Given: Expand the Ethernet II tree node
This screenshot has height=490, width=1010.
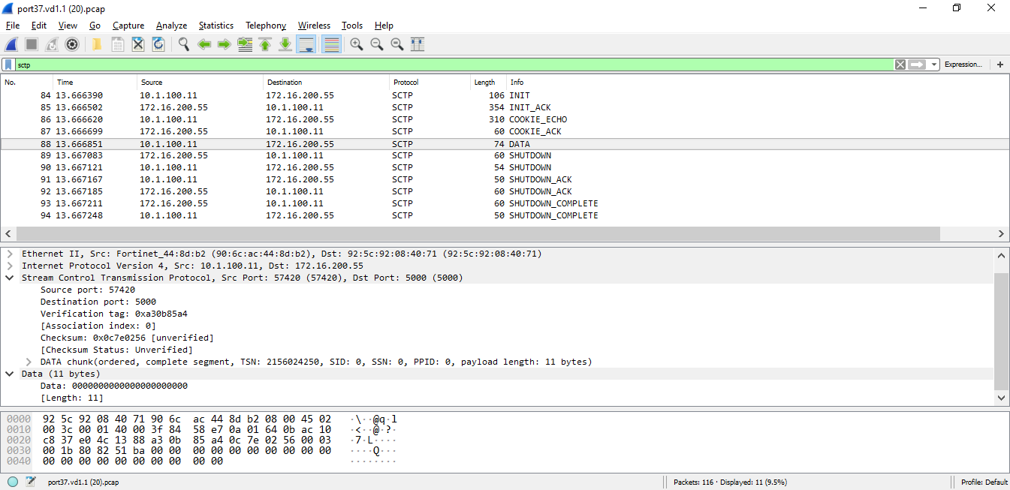Looking at the screenshot, I should [10, 254].
